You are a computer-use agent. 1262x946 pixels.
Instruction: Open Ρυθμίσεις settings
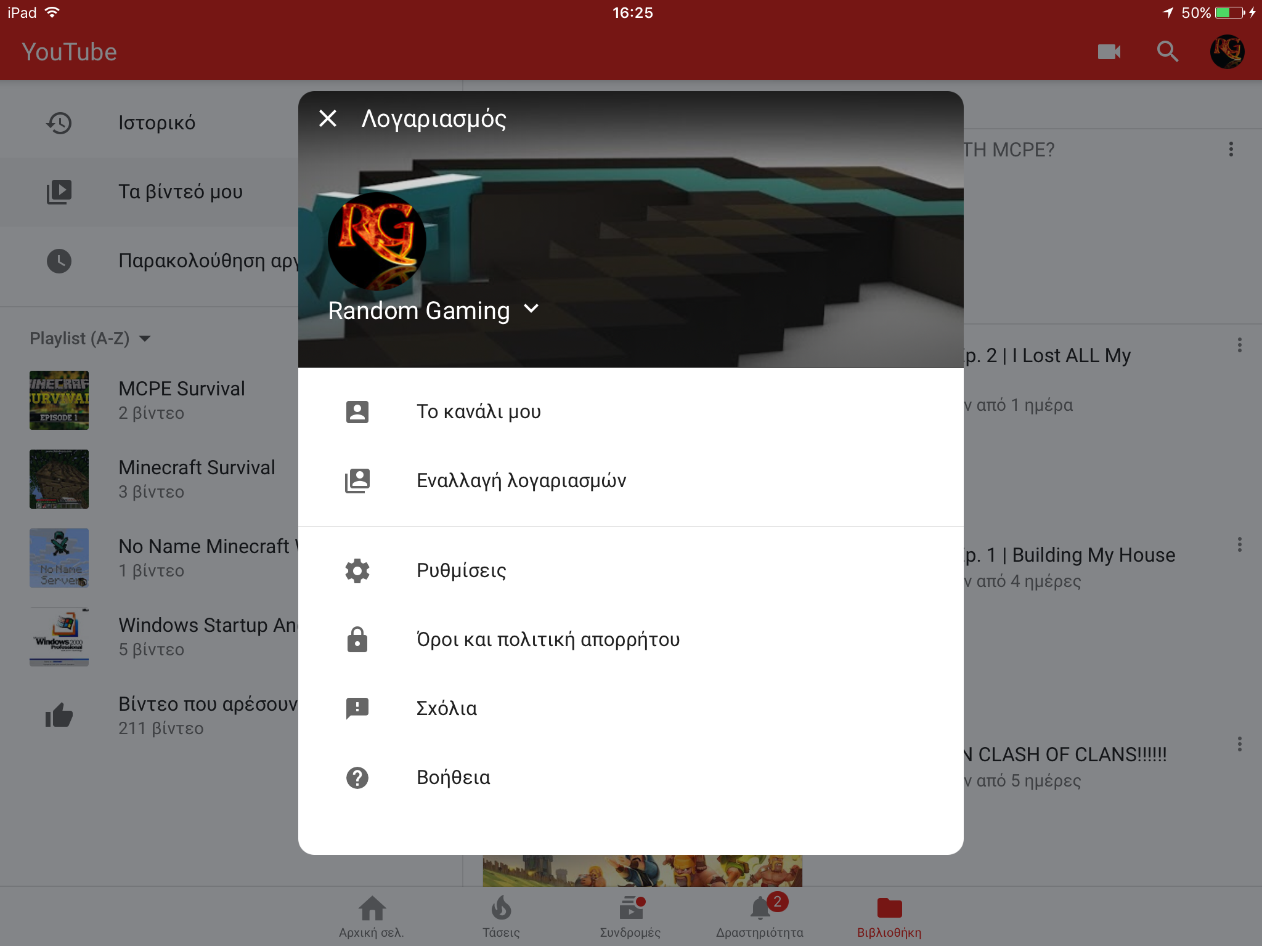pos(631,570)
